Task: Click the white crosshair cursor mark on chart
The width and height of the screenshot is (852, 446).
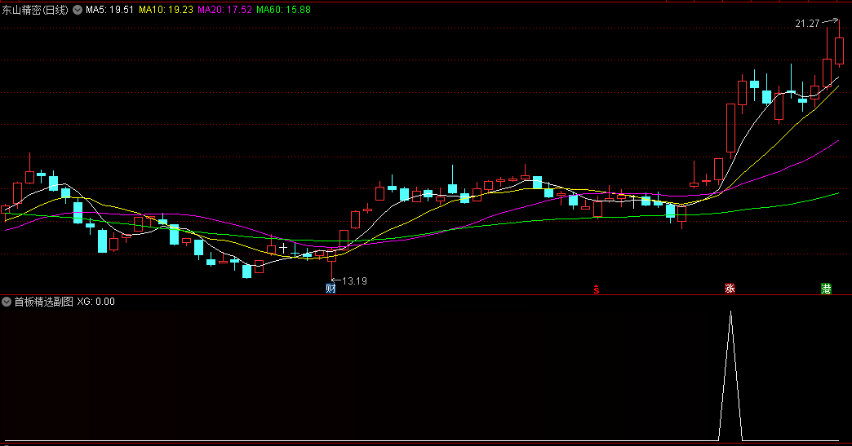Action: click(283, 248)
